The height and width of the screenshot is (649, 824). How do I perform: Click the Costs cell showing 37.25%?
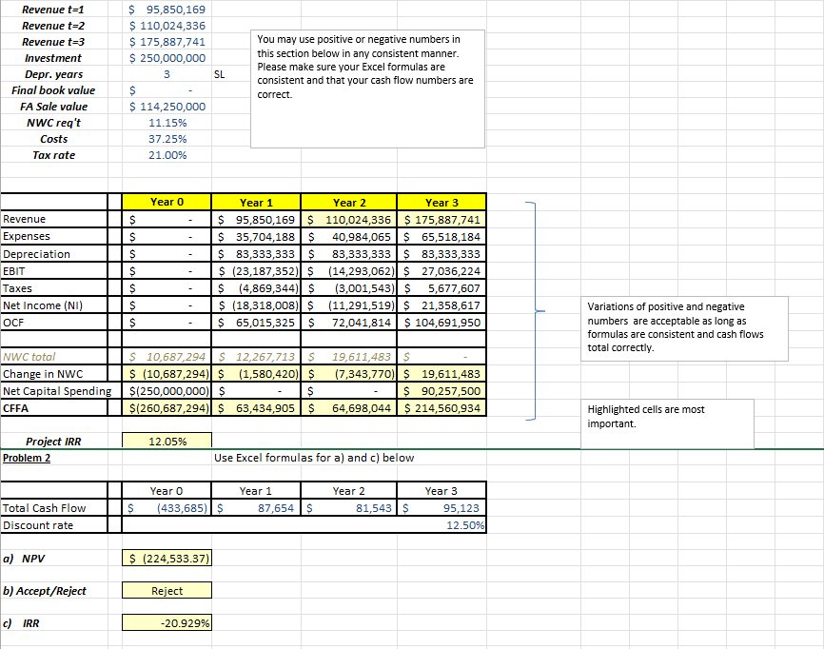tap(167, 139)
